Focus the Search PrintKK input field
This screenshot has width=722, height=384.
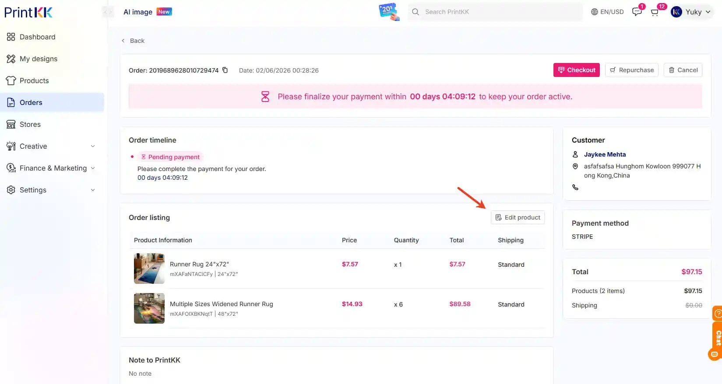[495, 12]
